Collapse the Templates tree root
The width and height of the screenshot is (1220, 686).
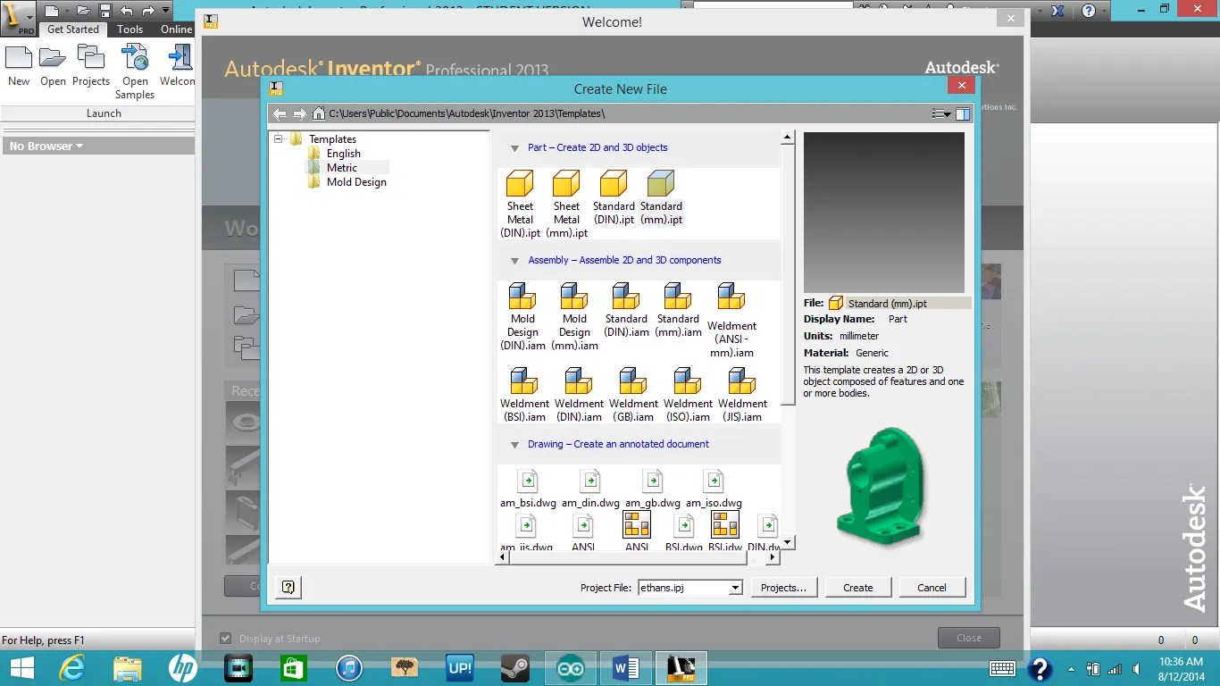279,138
